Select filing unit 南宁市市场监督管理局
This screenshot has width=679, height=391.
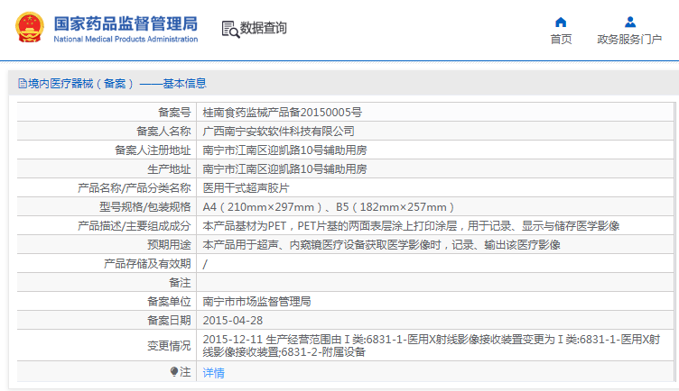[x=256, y=302]
